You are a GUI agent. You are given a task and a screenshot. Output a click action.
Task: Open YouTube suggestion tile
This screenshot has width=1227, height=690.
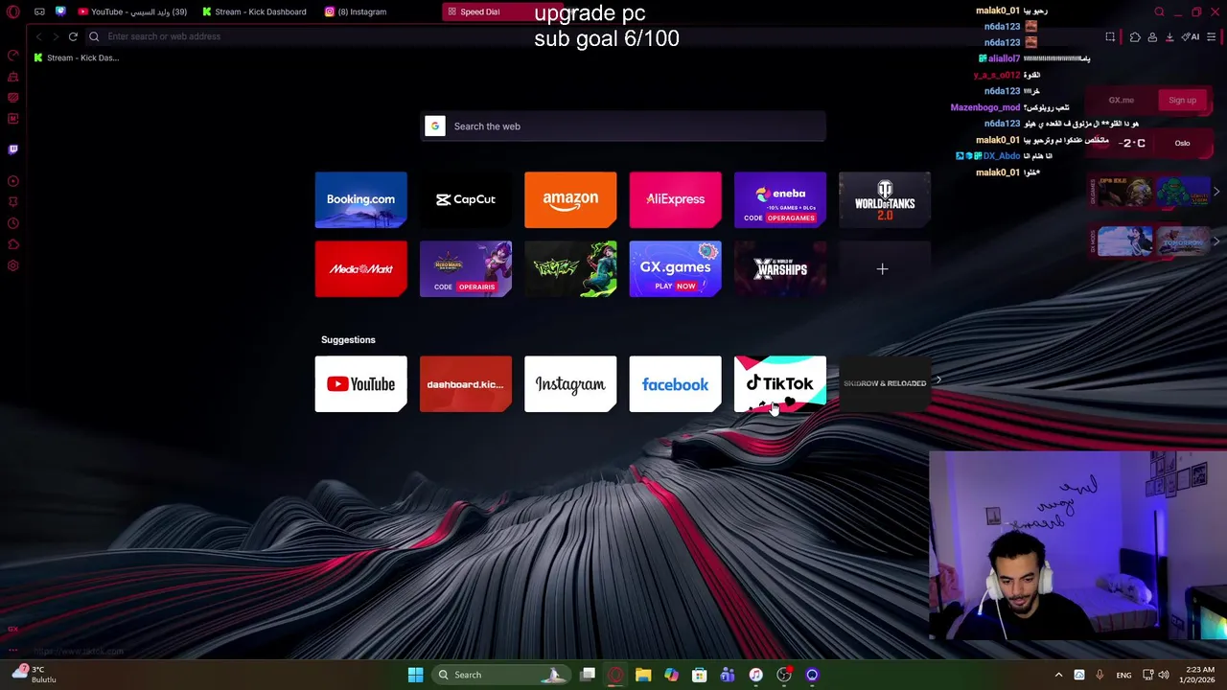tap(360, 384)
